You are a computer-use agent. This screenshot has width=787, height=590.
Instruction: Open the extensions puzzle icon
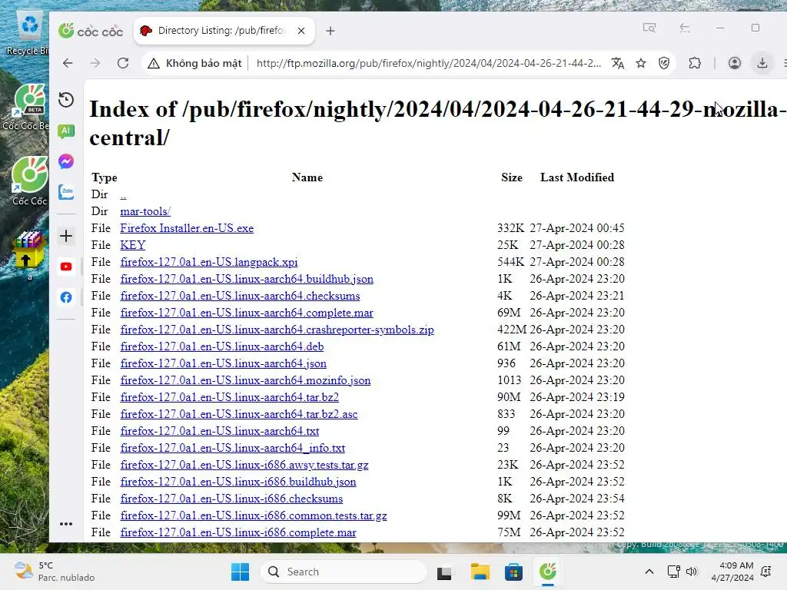tap(695, 63)
